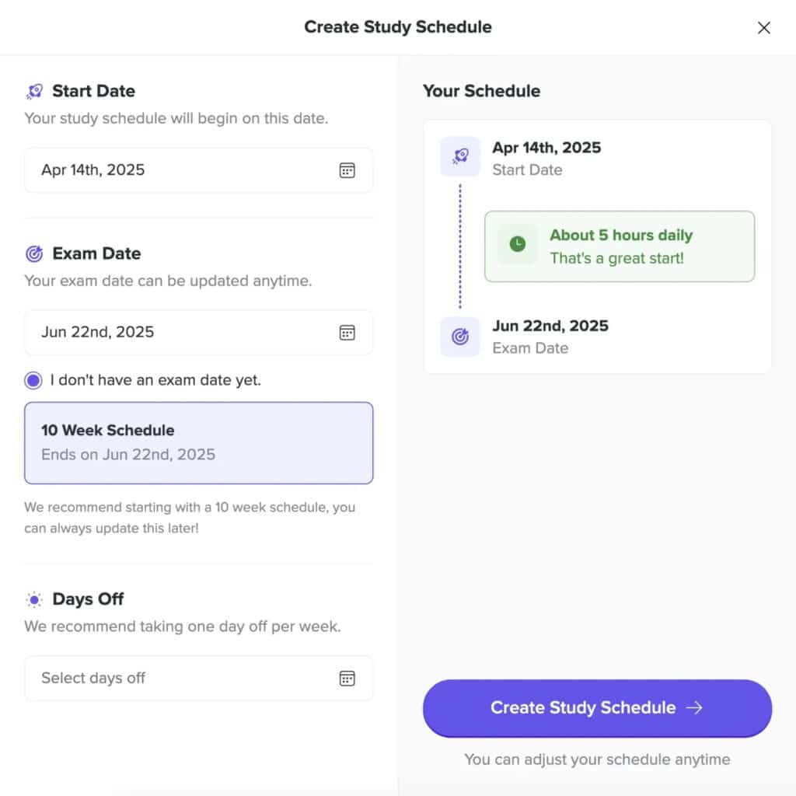
Task: Click the About 5 hours daily card
Action: [x=620, y=246]
